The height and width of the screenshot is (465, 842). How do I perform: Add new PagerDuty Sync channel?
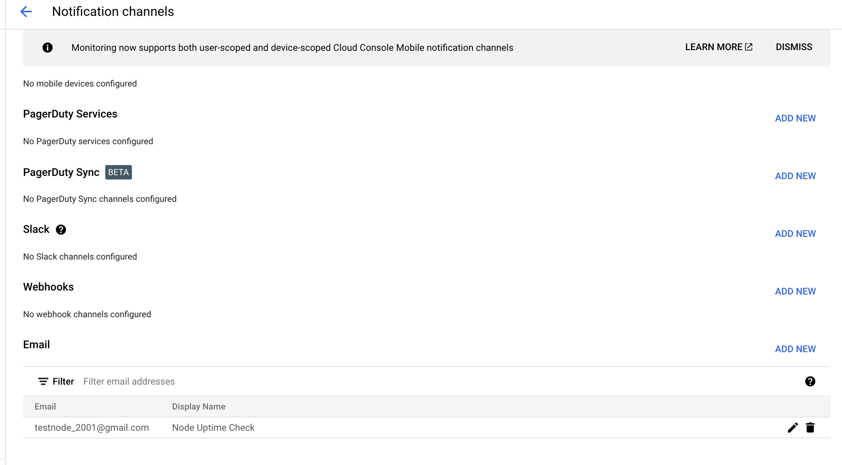(795, 176)
